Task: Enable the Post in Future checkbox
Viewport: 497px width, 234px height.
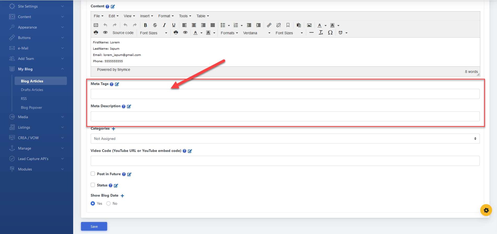Action: (93, 174)
